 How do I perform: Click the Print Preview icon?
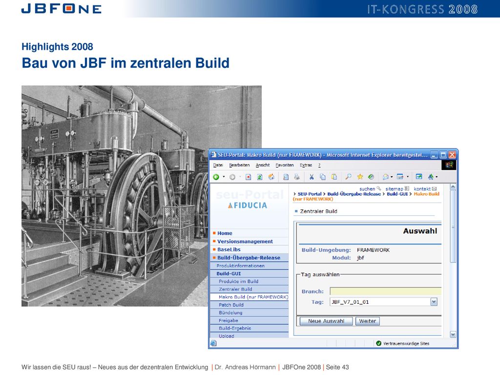(286, 177)
